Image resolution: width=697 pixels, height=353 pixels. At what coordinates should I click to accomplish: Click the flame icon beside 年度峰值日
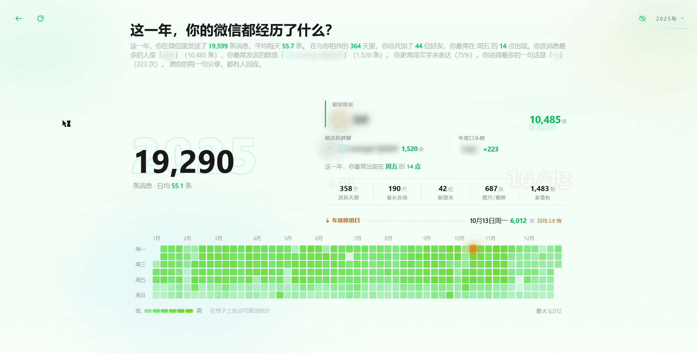pos(327,220)
